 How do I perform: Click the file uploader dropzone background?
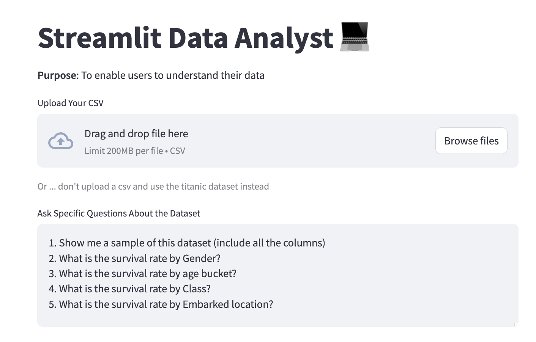pos(304,141)
